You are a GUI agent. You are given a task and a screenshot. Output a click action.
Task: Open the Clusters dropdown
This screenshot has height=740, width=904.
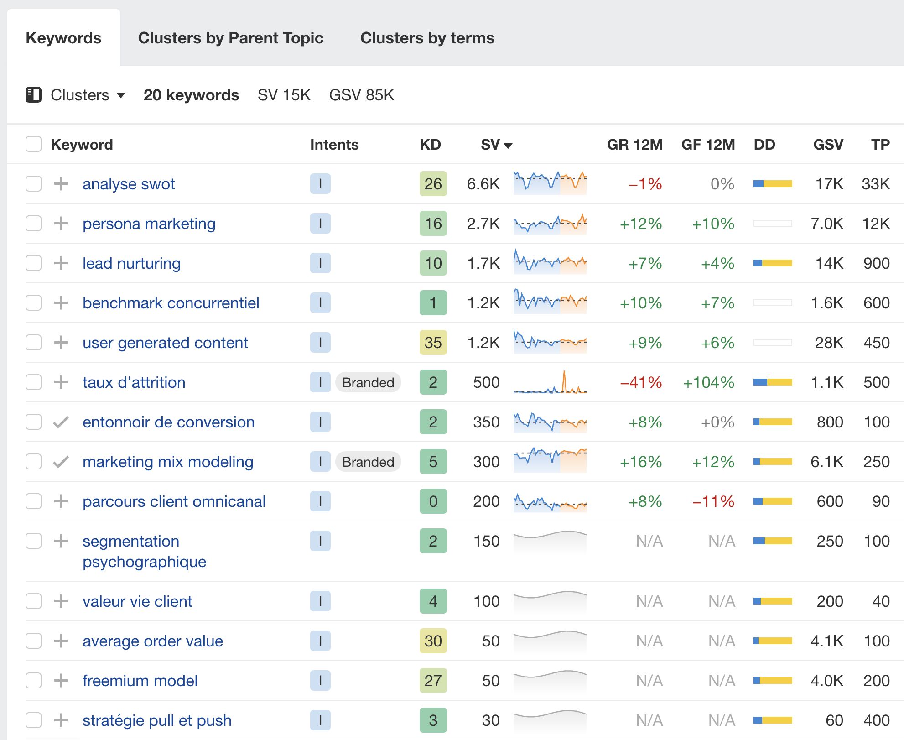[87, 94]
